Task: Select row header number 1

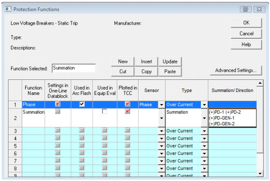Action: point(15,105)
